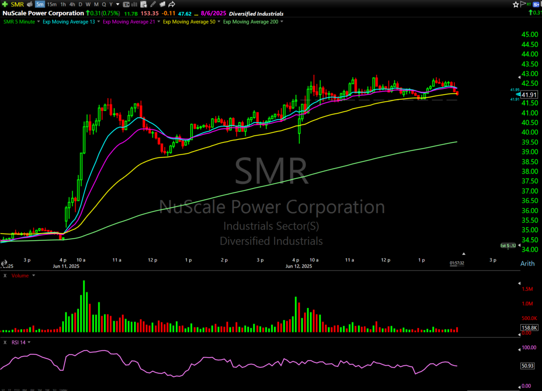This screenshot has width=542, height=391.
Task: Open the SMR 5 Minute plot dropdown
Action: pyautogui.click(x=38, y=22)
